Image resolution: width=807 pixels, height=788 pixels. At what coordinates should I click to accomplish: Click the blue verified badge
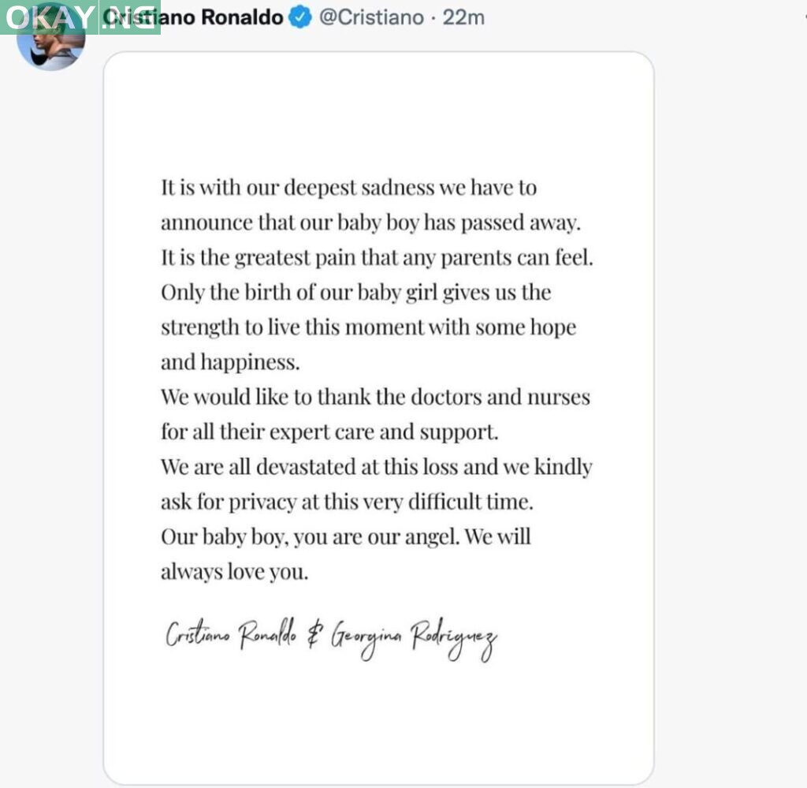point(299,17)
